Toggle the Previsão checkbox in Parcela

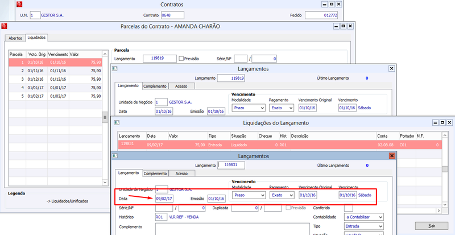[181, 59]
